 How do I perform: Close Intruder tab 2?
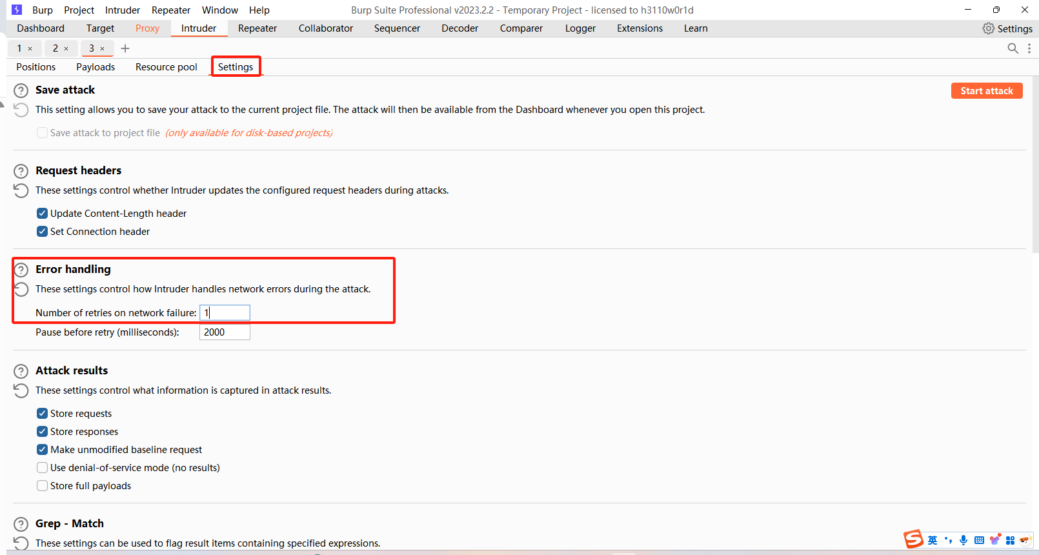tap(66, 48)
